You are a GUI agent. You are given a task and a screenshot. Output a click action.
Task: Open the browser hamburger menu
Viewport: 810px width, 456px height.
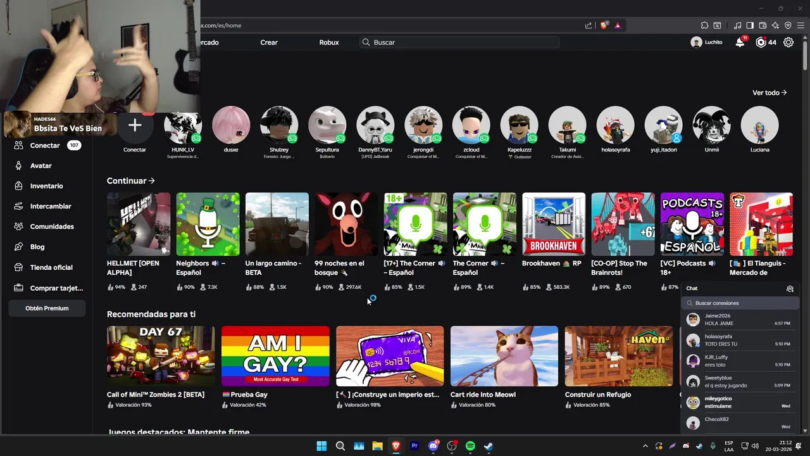pos(801,25)
